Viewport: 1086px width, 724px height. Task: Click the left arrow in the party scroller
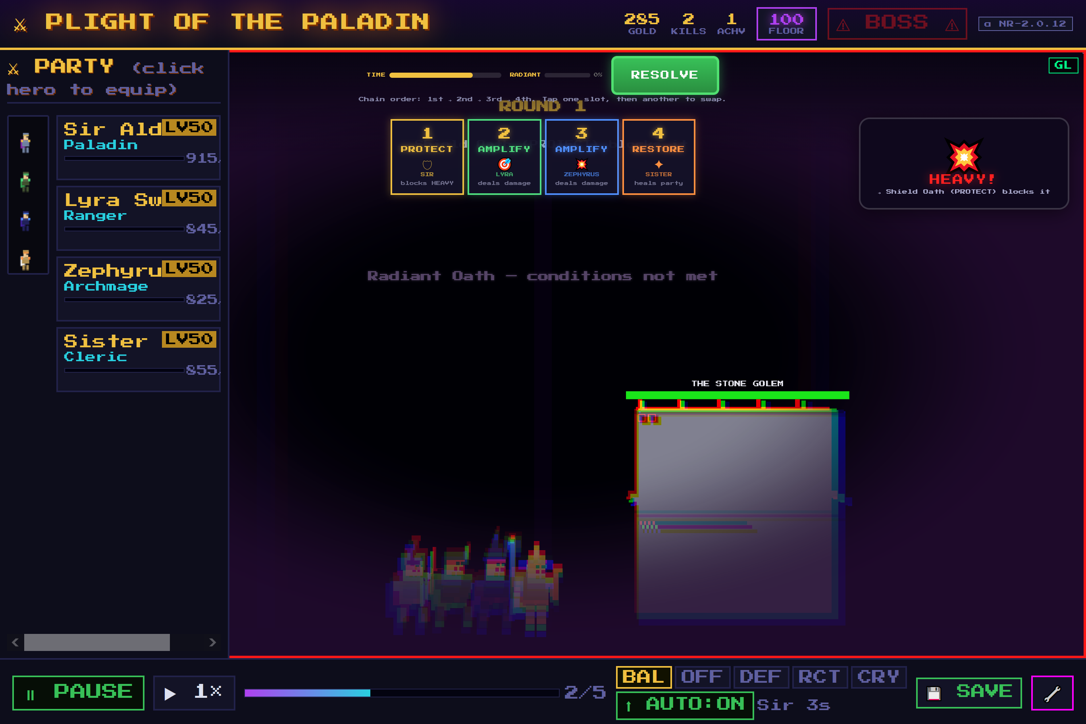click(x=15, y=642)
